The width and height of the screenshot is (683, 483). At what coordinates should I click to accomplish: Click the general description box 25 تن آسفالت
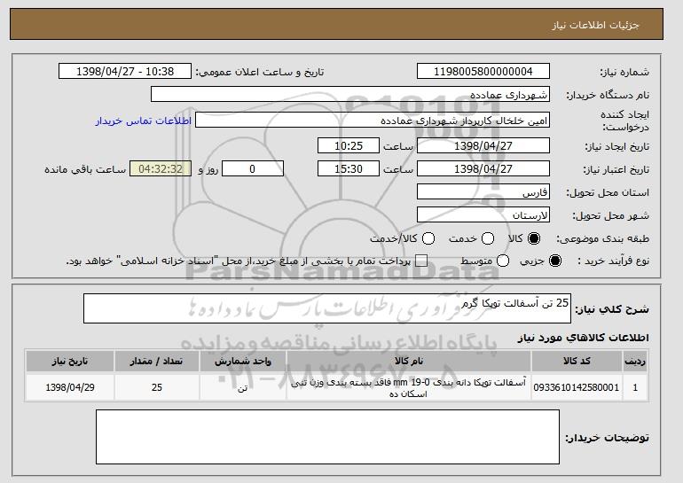pyautogui.click(x=327, y=308)
